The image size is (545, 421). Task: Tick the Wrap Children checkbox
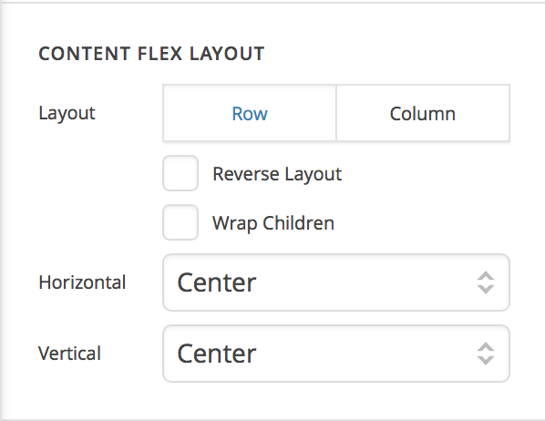180,222
